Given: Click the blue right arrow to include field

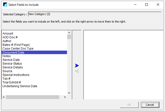Looking at the screenshot, I should tap(77, 66).
